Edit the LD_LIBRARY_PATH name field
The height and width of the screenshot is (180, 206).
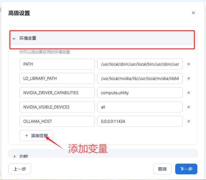tap(57, 78)
